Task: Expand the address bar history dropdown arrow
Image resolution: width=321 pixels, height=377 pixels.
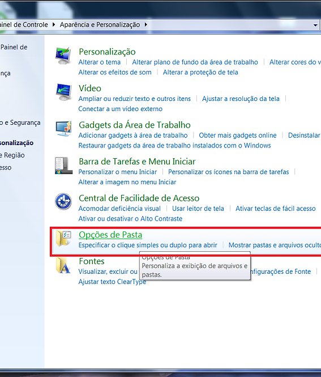Action: pos(315,25)
